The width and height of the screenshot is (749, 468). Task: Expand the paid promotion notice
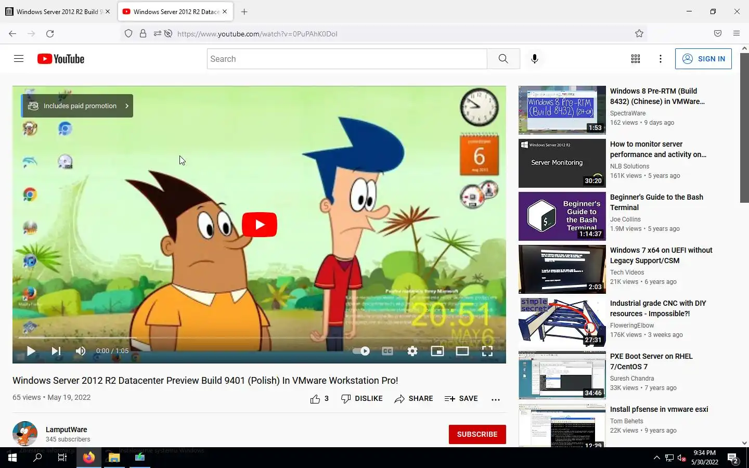(x=77, y=106)
